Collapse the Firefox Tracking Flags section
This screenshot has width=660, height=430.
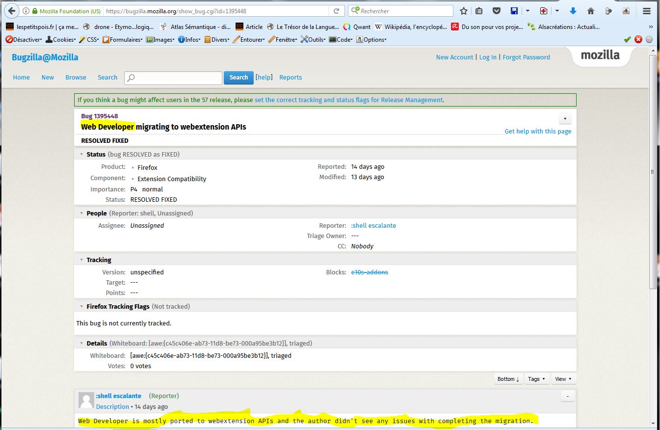tap(81, 306)
